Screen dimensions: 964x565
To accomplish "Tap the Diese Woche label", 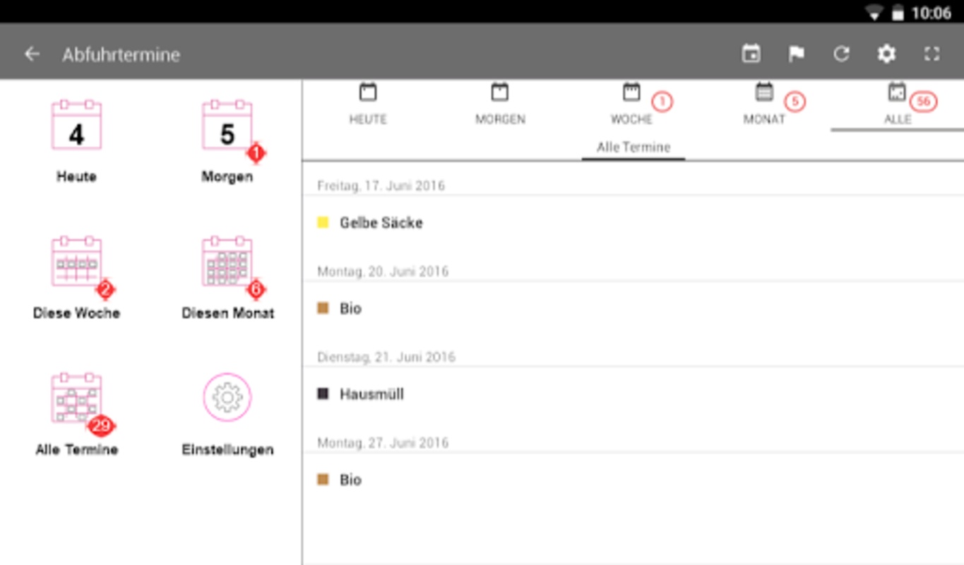I will point(76,313).
